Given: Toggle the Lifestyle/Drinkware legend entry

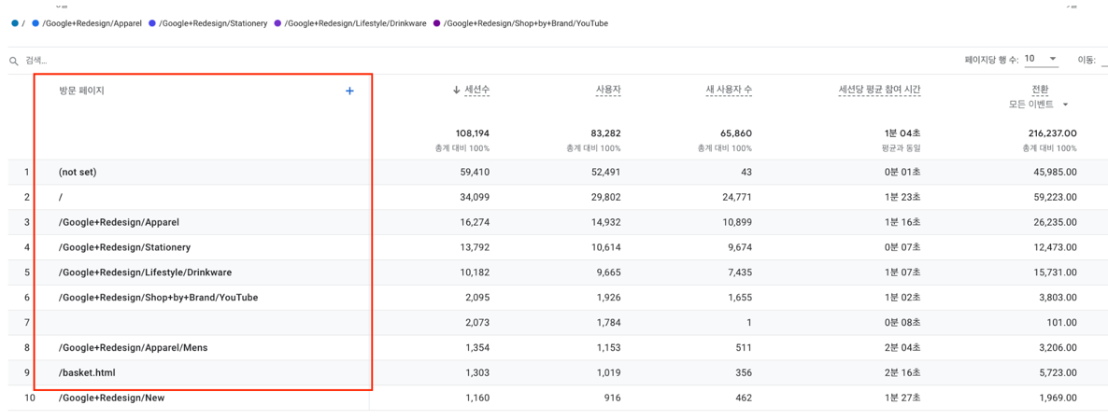Looking at the screenshot, I should click(x=349, y=23).
